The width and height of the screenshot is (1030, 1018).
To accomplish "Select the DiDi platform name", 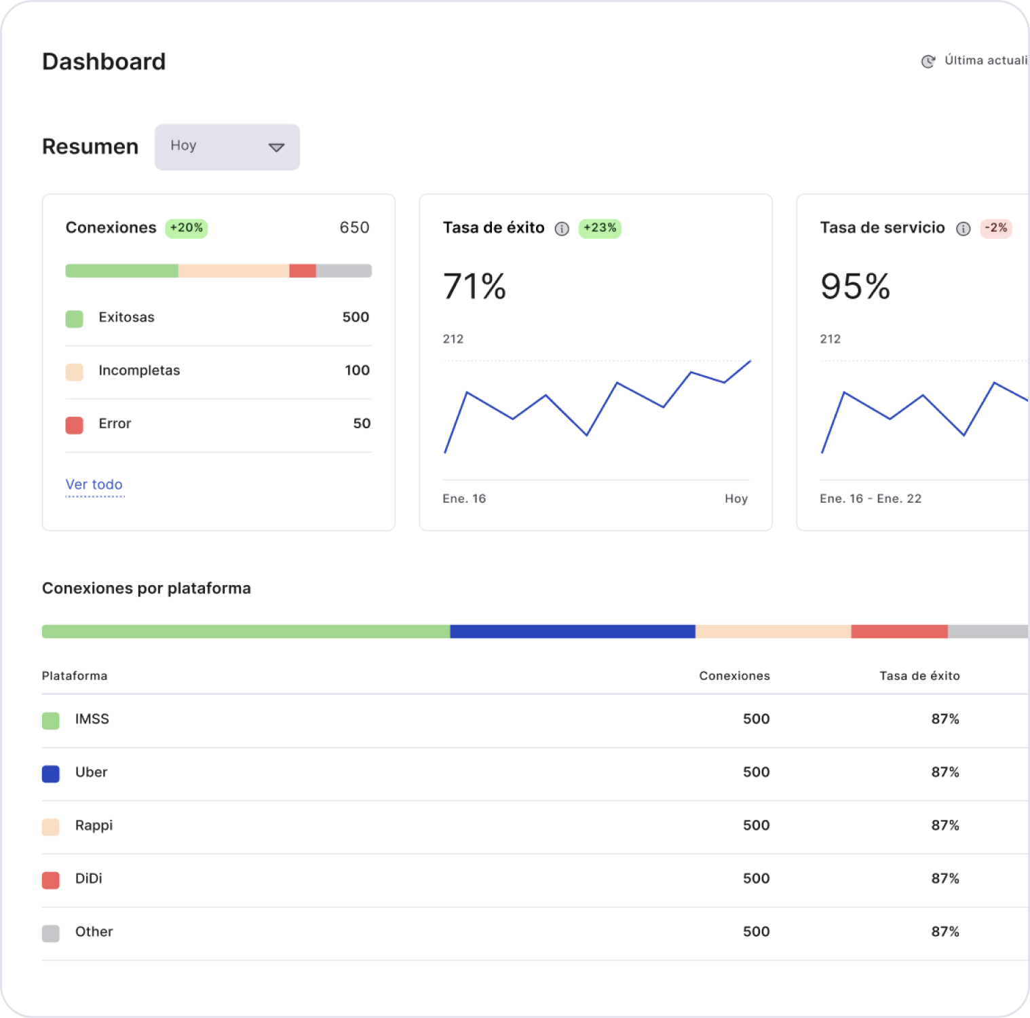I will tap(89, 878).
